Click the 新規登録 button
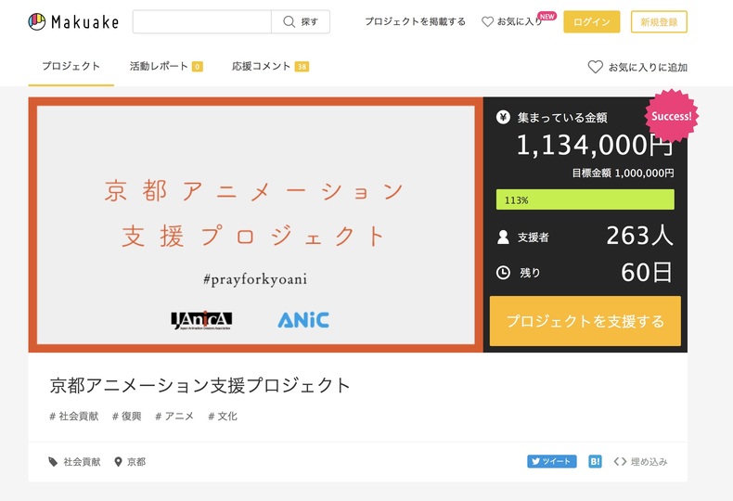 659,22
